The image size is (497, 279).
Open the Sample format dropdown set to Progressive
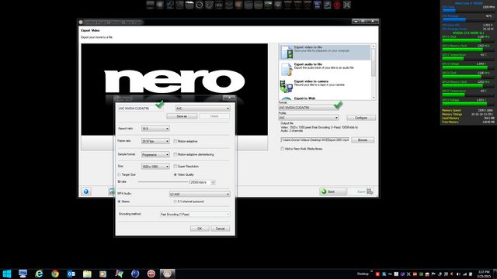(155, 155)
